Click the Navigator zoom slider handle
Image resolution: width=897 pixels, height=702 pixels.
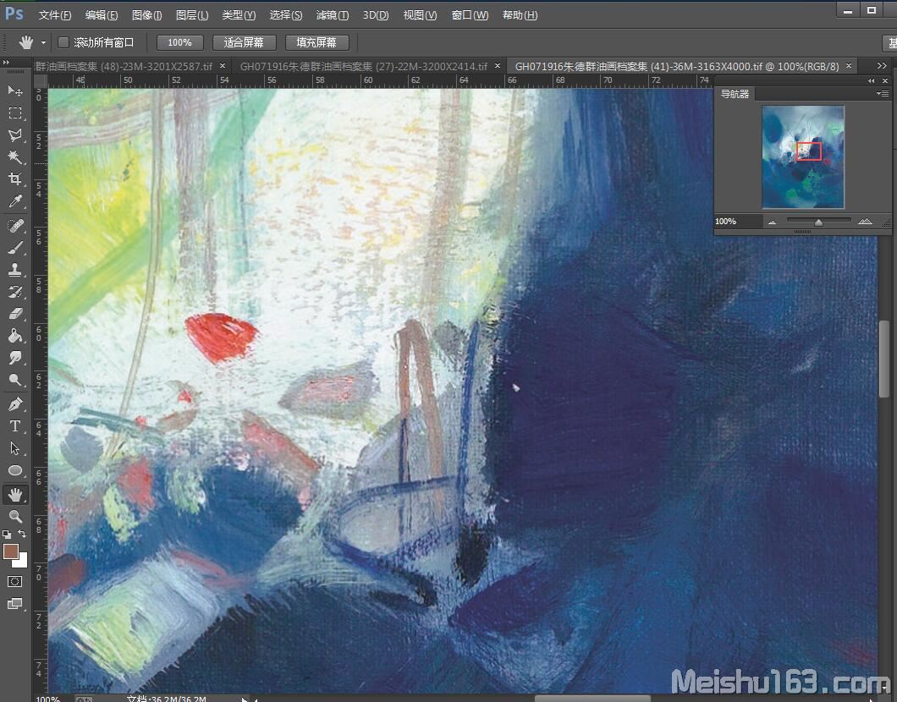tap(818, 222)
